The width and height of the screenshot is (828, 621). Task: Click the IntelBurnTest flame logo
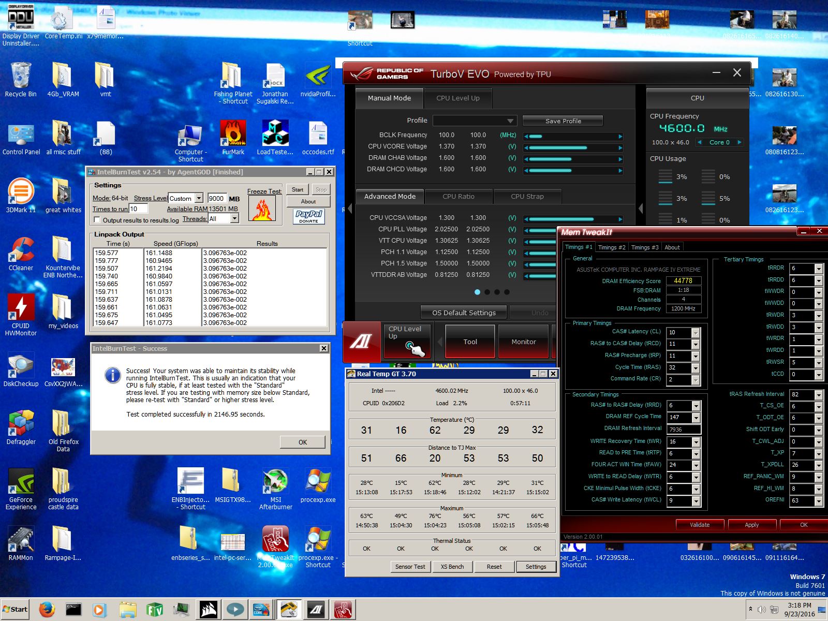click(262, 209)
